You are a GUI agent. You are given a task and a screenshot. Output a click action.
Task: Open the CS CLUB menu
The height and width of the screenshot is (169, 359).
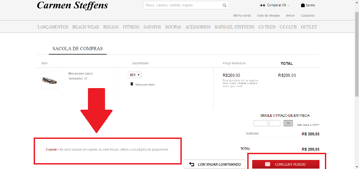coord(288,27)
